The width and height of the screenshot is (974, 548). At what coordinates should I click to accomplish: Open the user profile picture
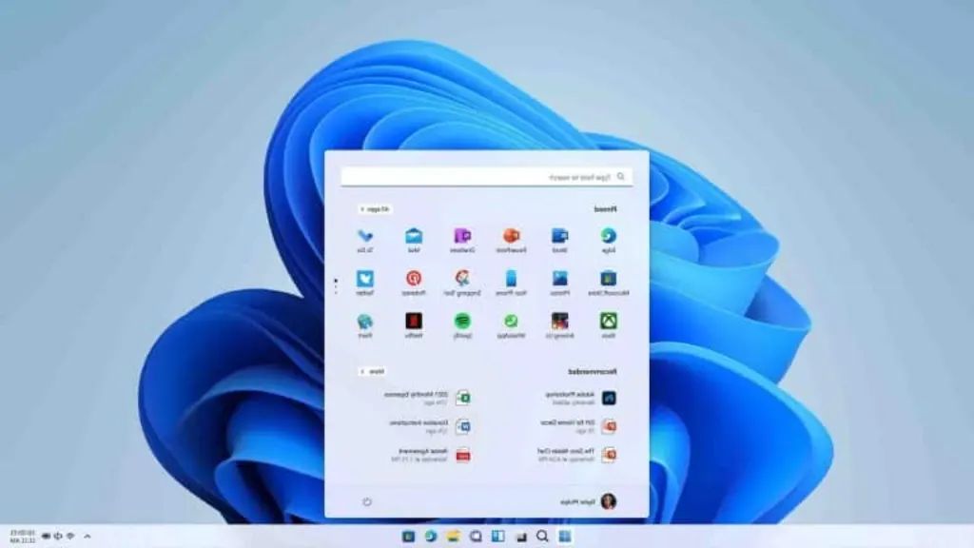[609, 501]
